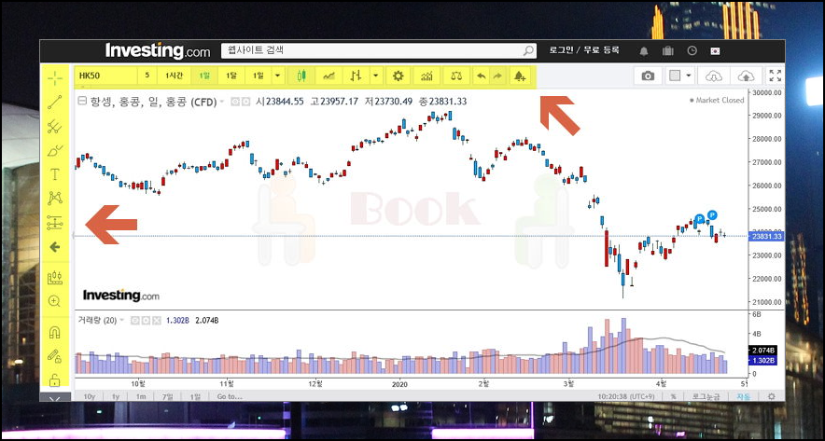
Task: Select the crosshair cursor tool
Action: tap(55, 78)
